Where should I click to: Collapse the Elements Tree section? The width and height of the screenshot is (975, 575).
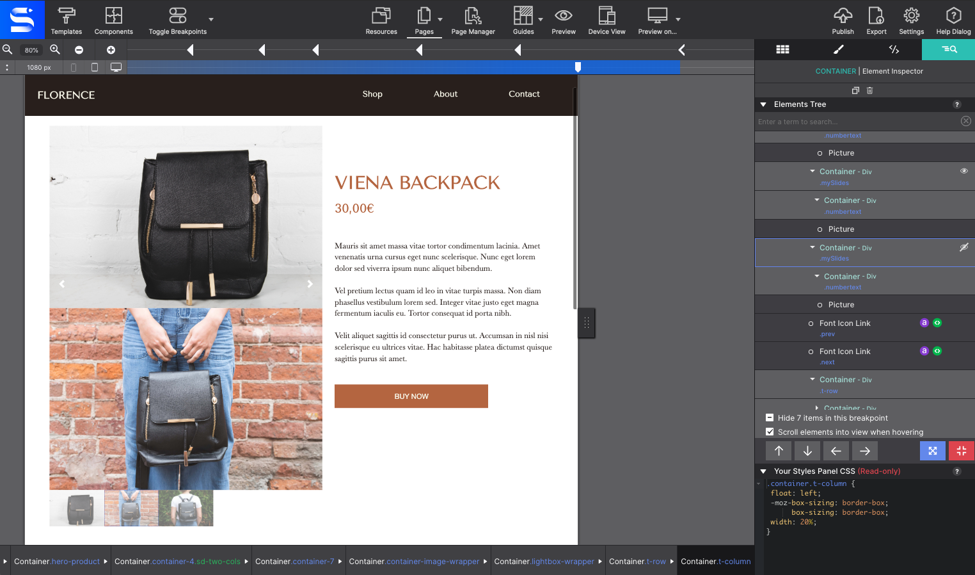763,104
